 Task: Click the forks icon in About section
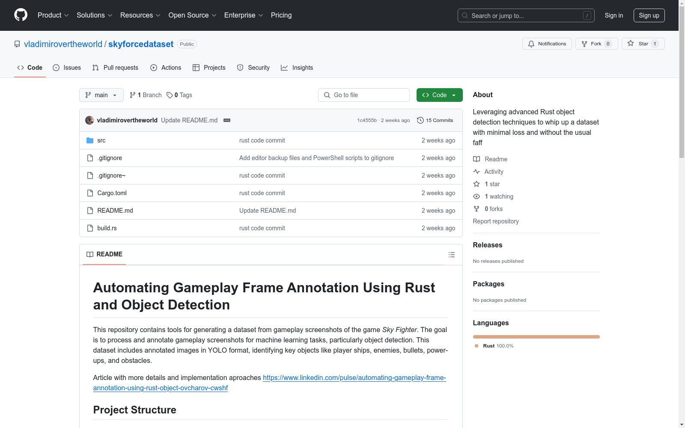pyautogui.click(x=477, y=209)
